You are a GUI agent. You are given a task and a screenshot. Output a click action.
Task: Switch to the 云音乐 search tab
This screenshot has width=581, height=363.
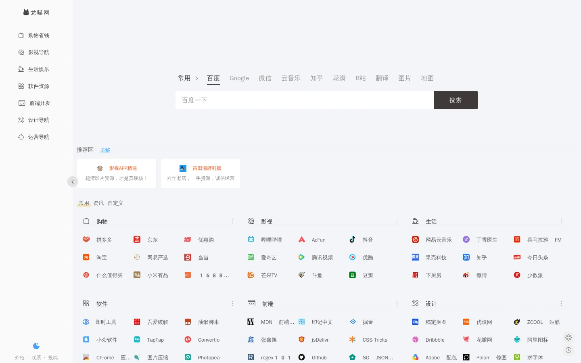point(291,78)
